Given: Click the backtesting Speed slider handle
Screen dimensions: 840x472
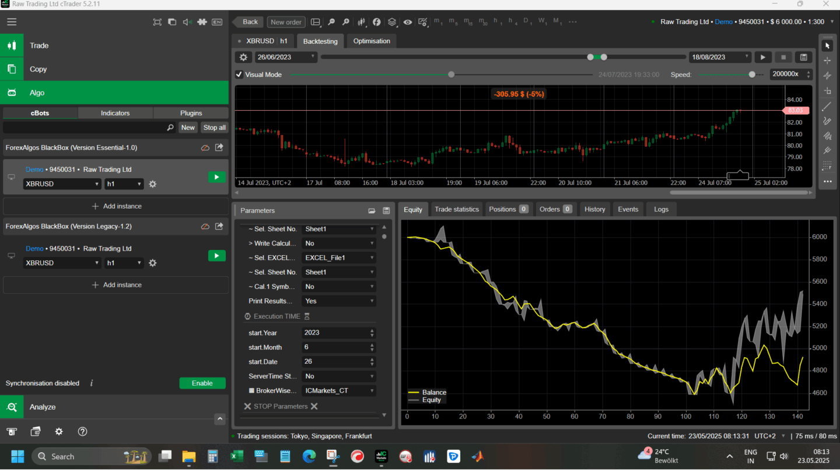Looking at the screenshot, I should [x=752, y=75].
